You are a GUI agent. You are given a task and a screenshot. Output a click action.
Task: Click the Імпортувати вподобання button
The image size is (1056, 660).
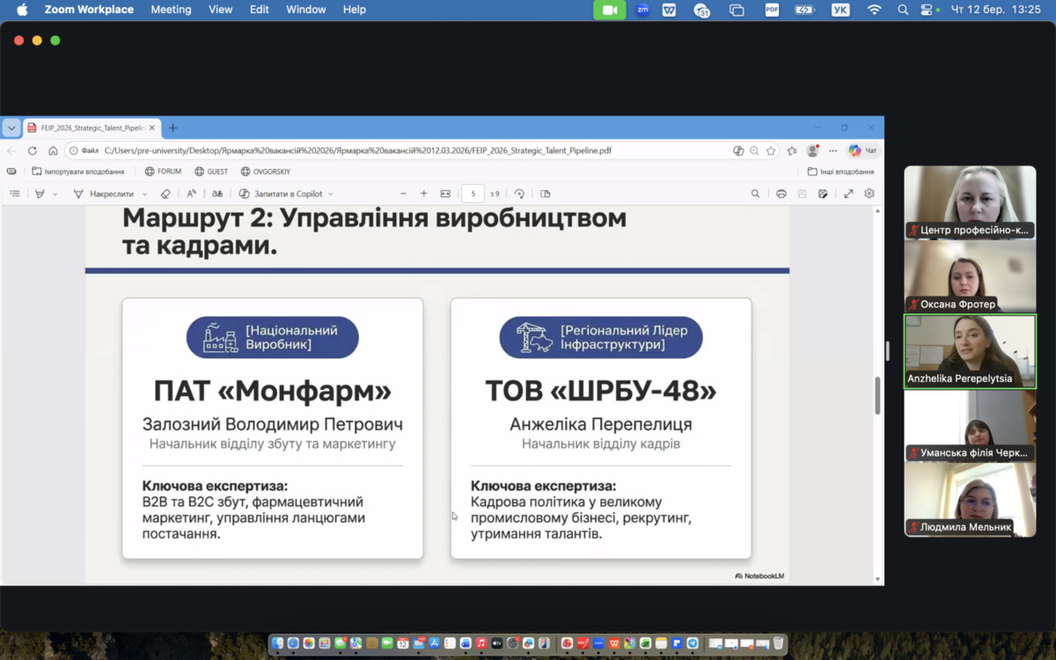click(77, 172)
